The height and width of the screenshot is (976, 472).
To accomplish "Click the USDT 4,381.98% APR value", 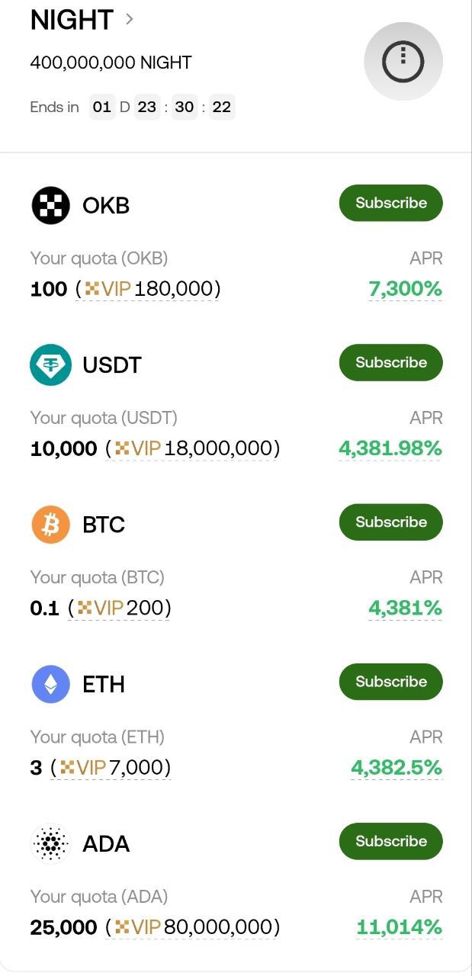I will tap(390, 449).
